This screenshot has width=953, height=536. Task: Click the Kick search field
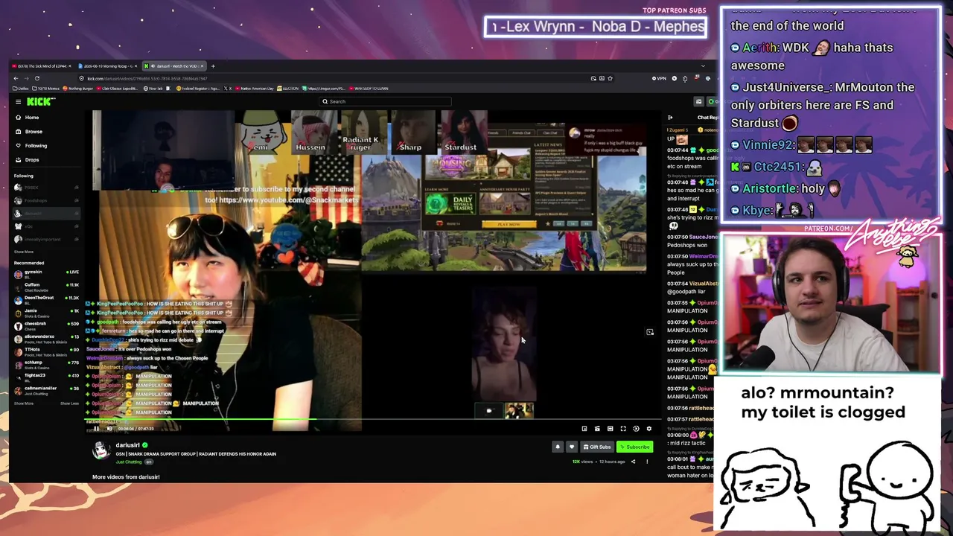coord(386,101)
